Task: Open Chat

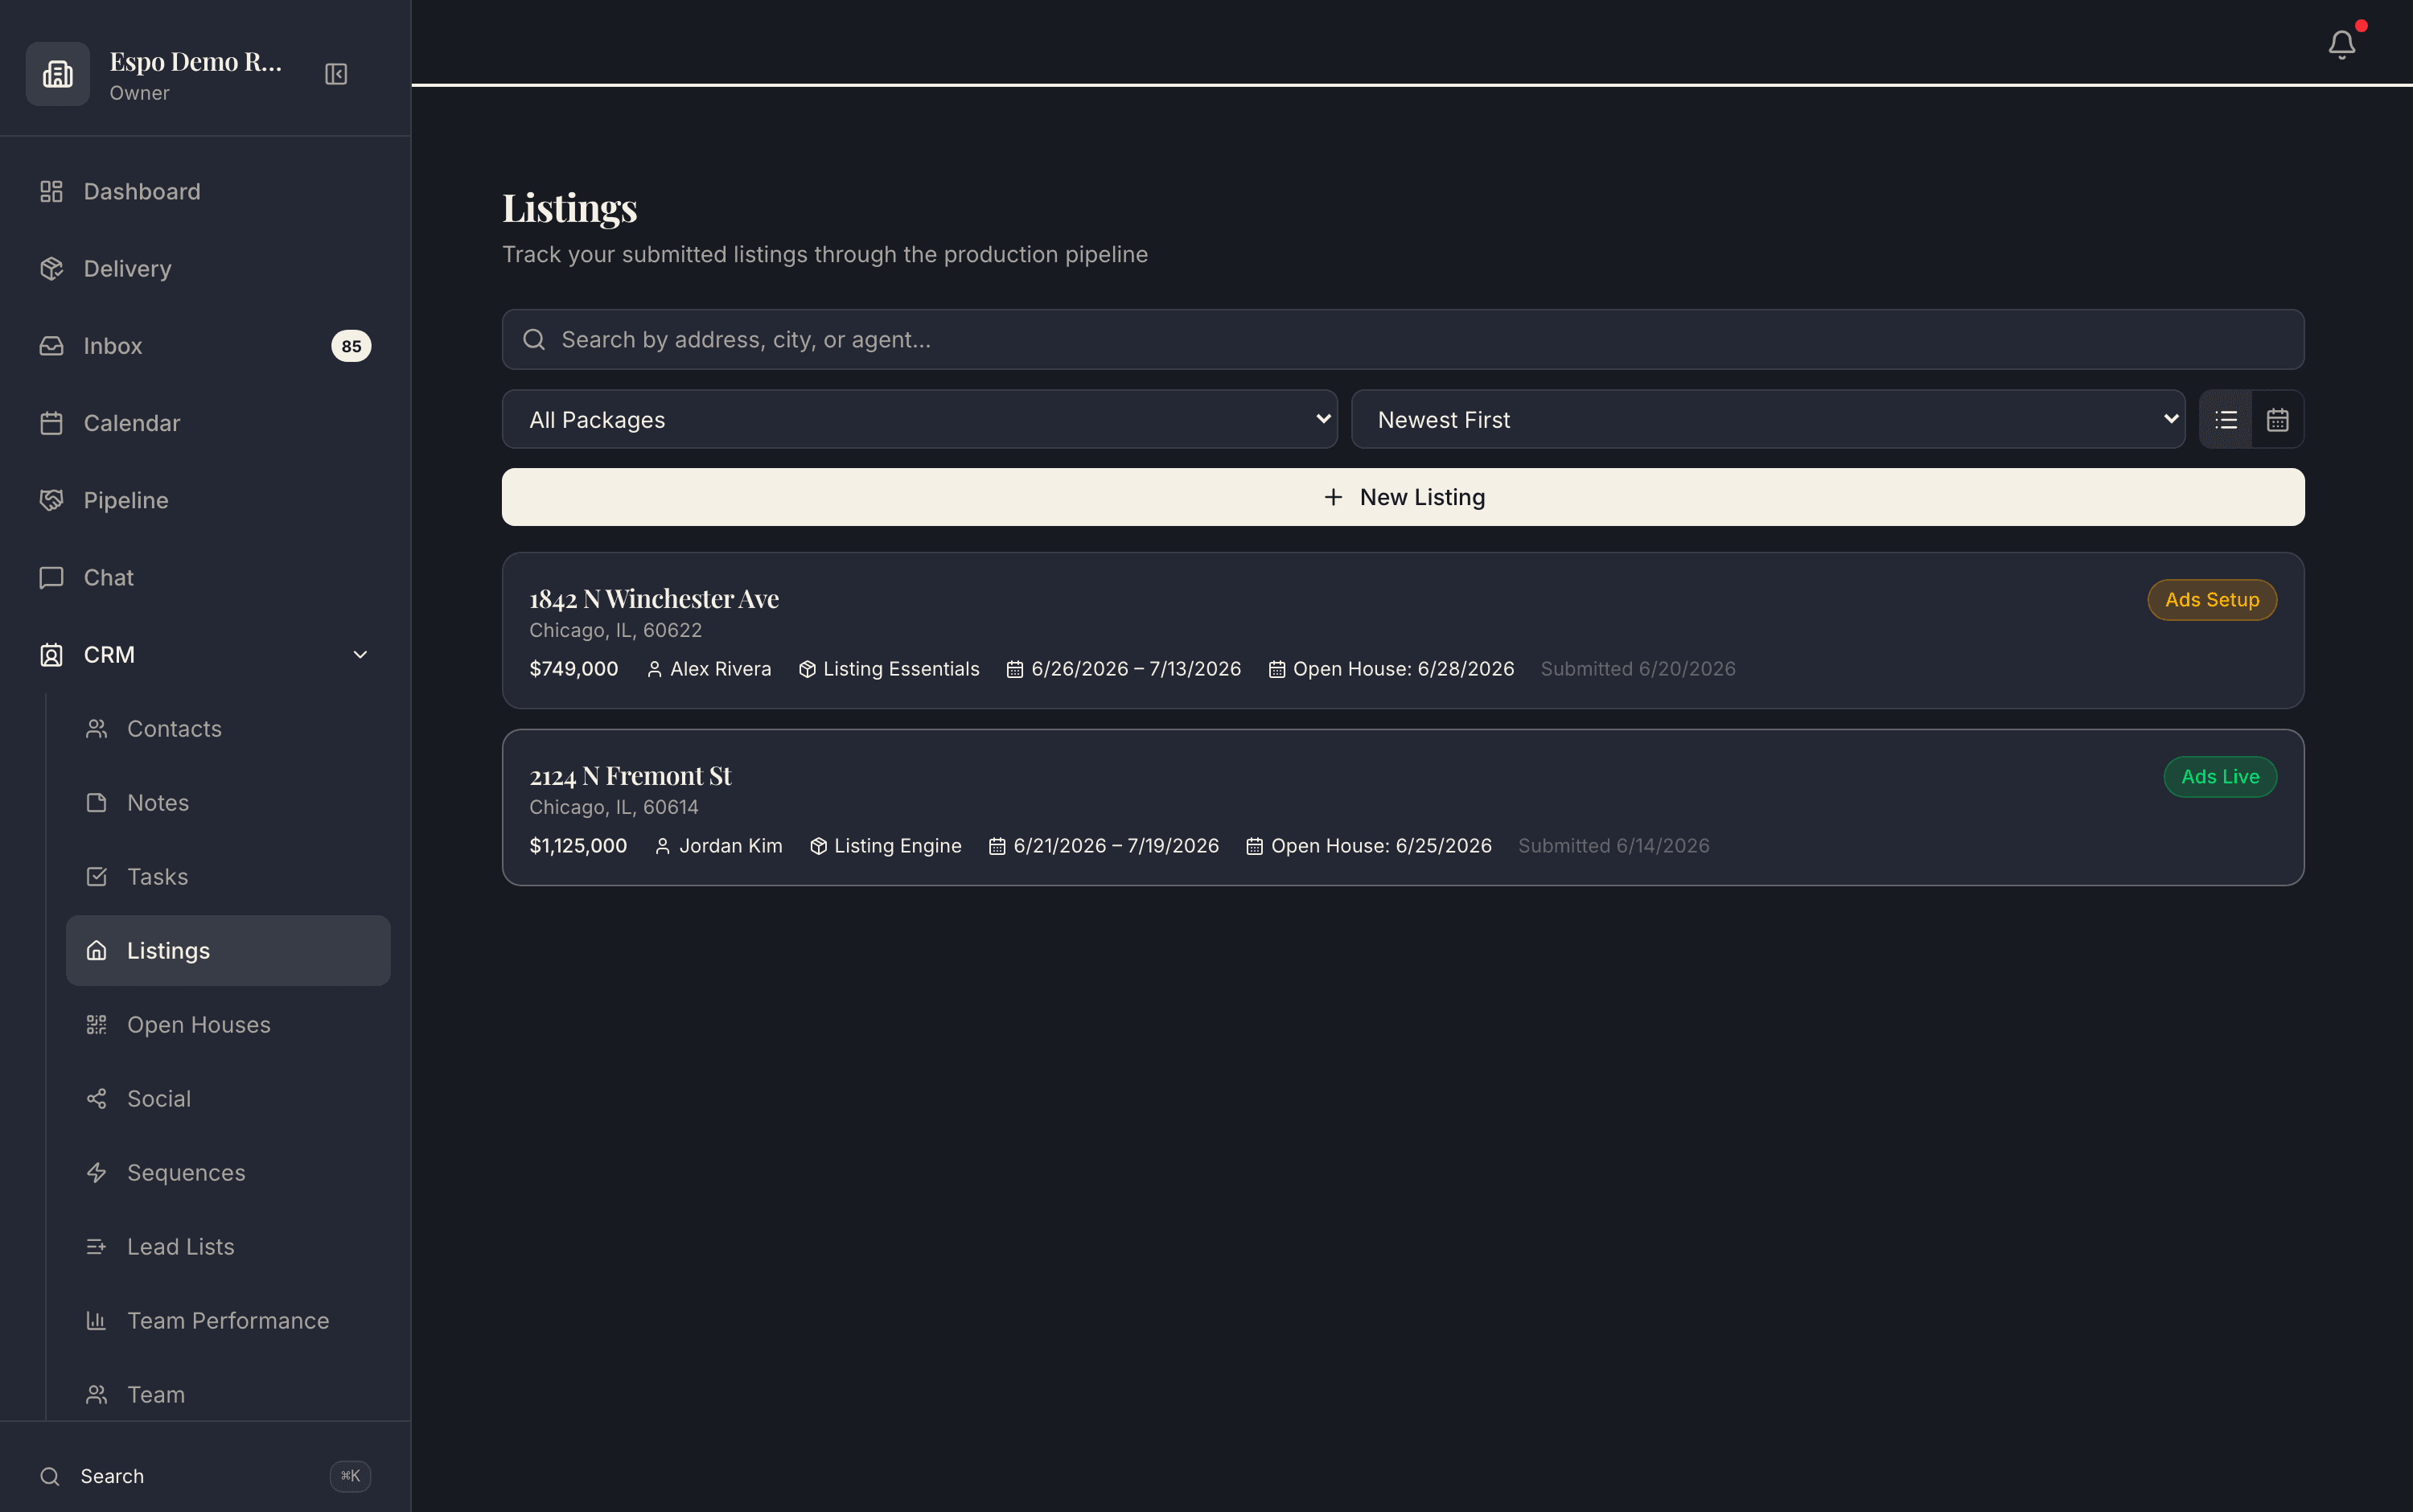Action: [205, 577]
